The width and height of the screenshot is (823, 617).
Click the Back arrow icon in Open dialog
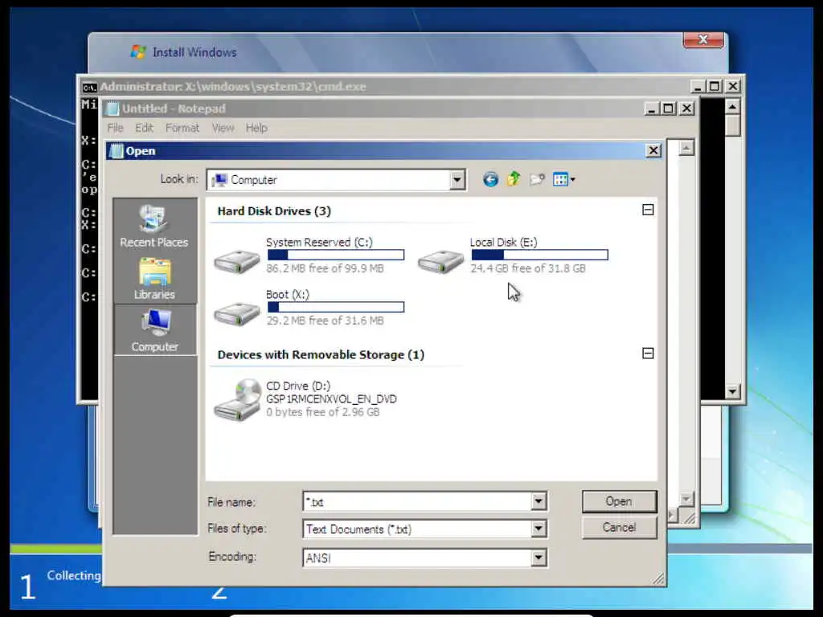[490, 180]
